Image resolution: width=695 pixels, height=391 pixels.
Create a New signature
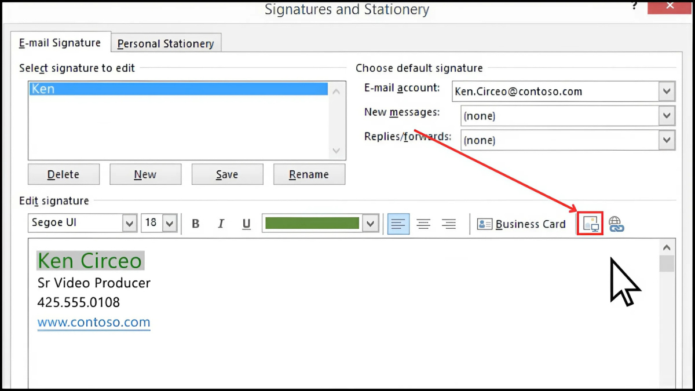(145, 174)
